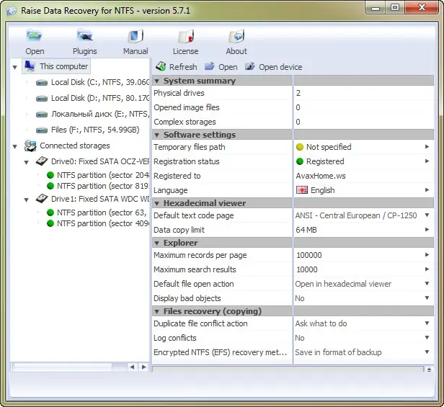Maximize the application window
Image resolution: width=444 pixels, height=407 pixels.
(x=395, y=7)
